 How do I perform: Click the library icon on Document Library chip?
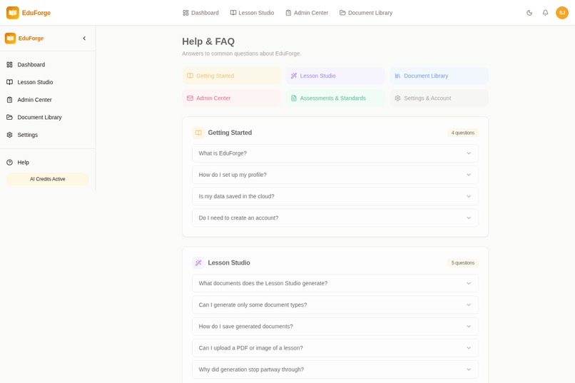pos(397,76)
